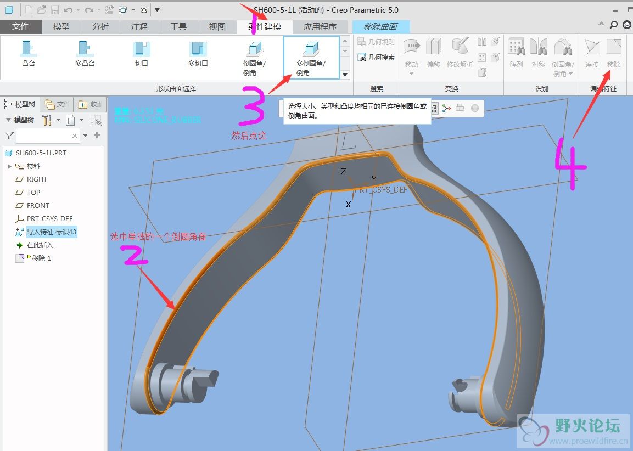The width and height of the screenshot is (633, 451).
Task: Switch to the 文件夹 browser navigator tab
Action: 57,104
